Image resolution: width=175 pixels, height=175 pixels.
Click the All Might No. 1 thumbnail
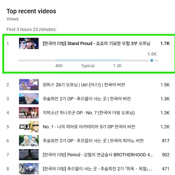[x=29, y=127]
